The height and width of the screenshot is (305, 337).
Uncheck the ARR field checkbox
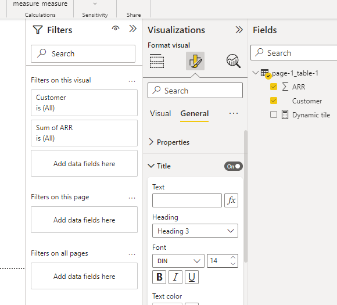click(274, 87)
